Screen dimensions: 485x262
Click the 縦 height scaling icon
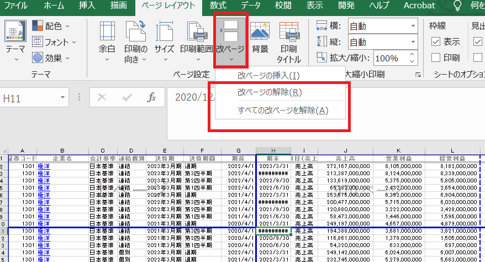[321, 41]
